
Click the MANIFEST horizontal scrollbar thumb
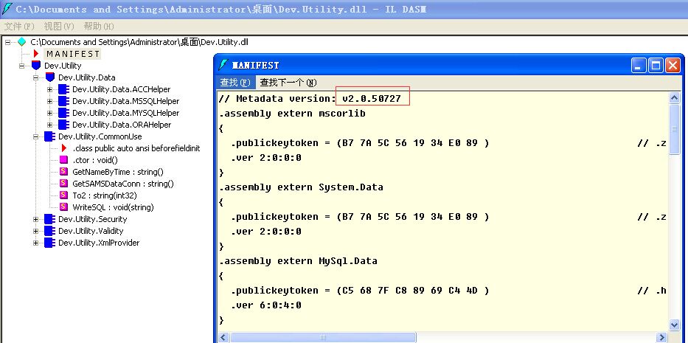point(322,337)
